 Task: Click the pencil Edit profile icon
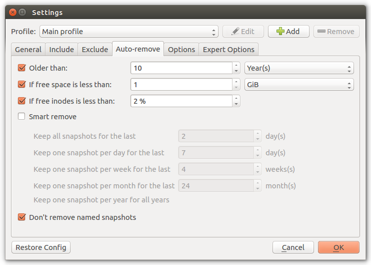235,31
